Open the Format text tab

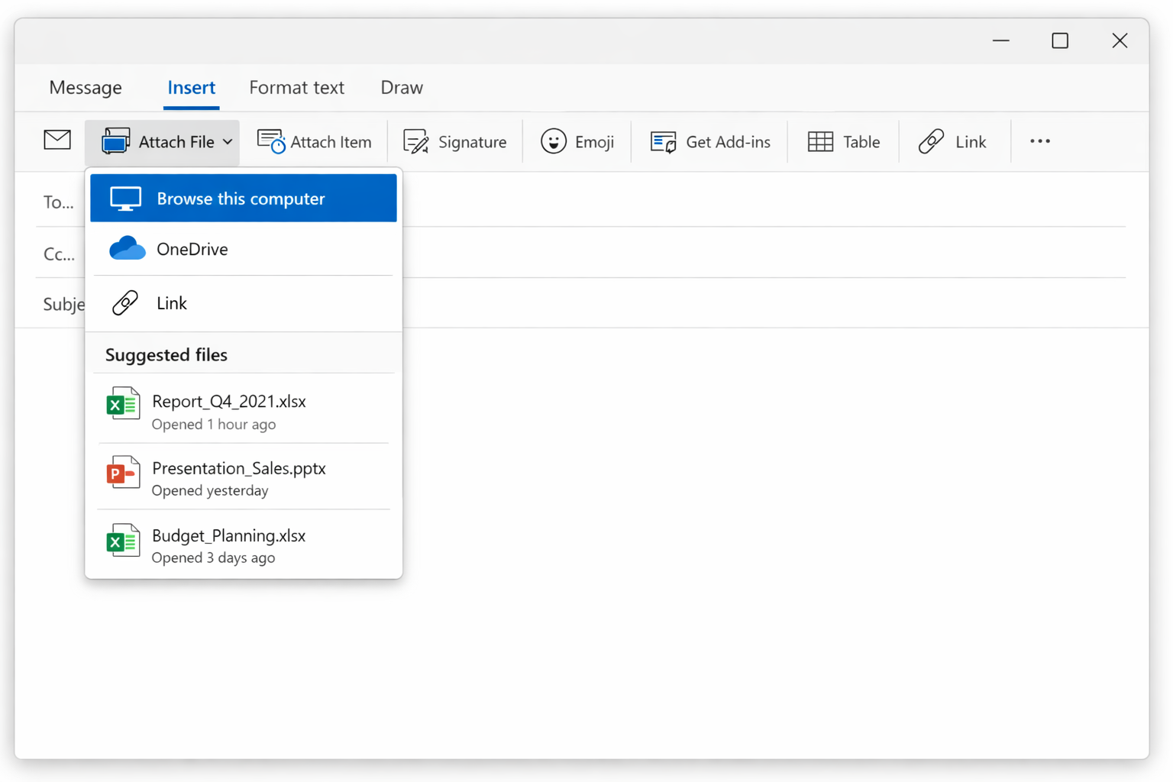tap(296, 87)
